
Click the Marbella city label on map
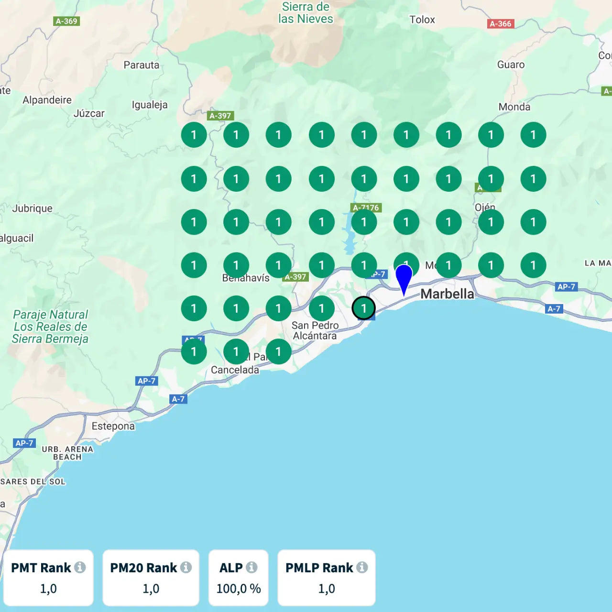[447, 294]
